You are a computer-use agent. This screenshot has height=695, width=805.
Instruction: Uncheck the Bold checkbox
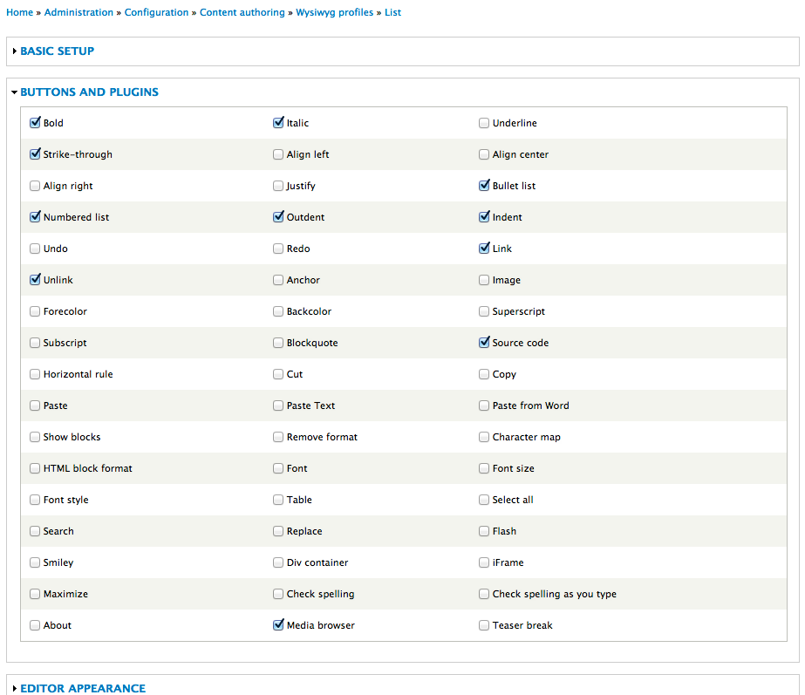click(x=35, y=123)
